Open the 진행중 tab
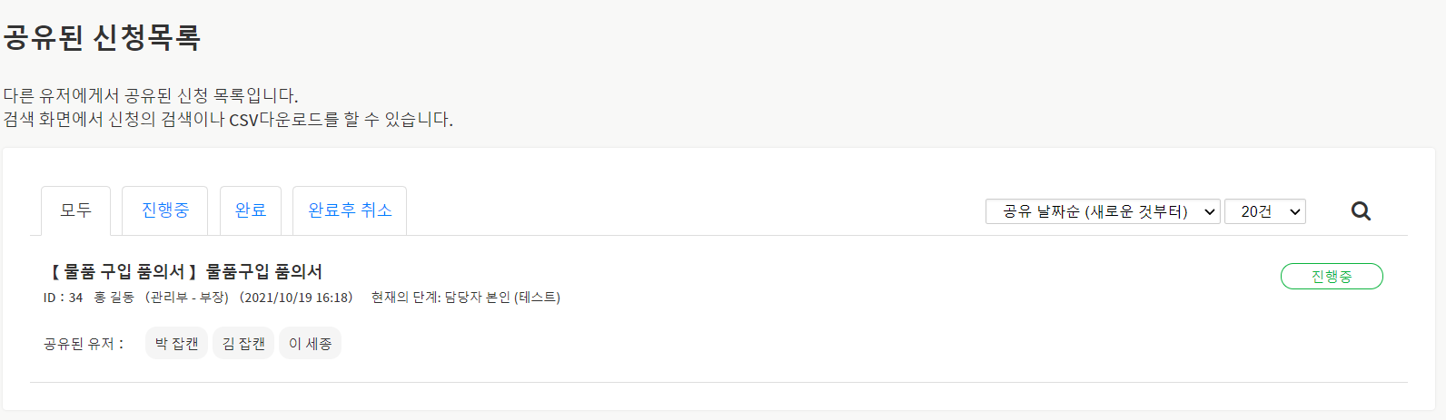The width and height of the screenshot is (1446, 420). click(x=164, y=210)
